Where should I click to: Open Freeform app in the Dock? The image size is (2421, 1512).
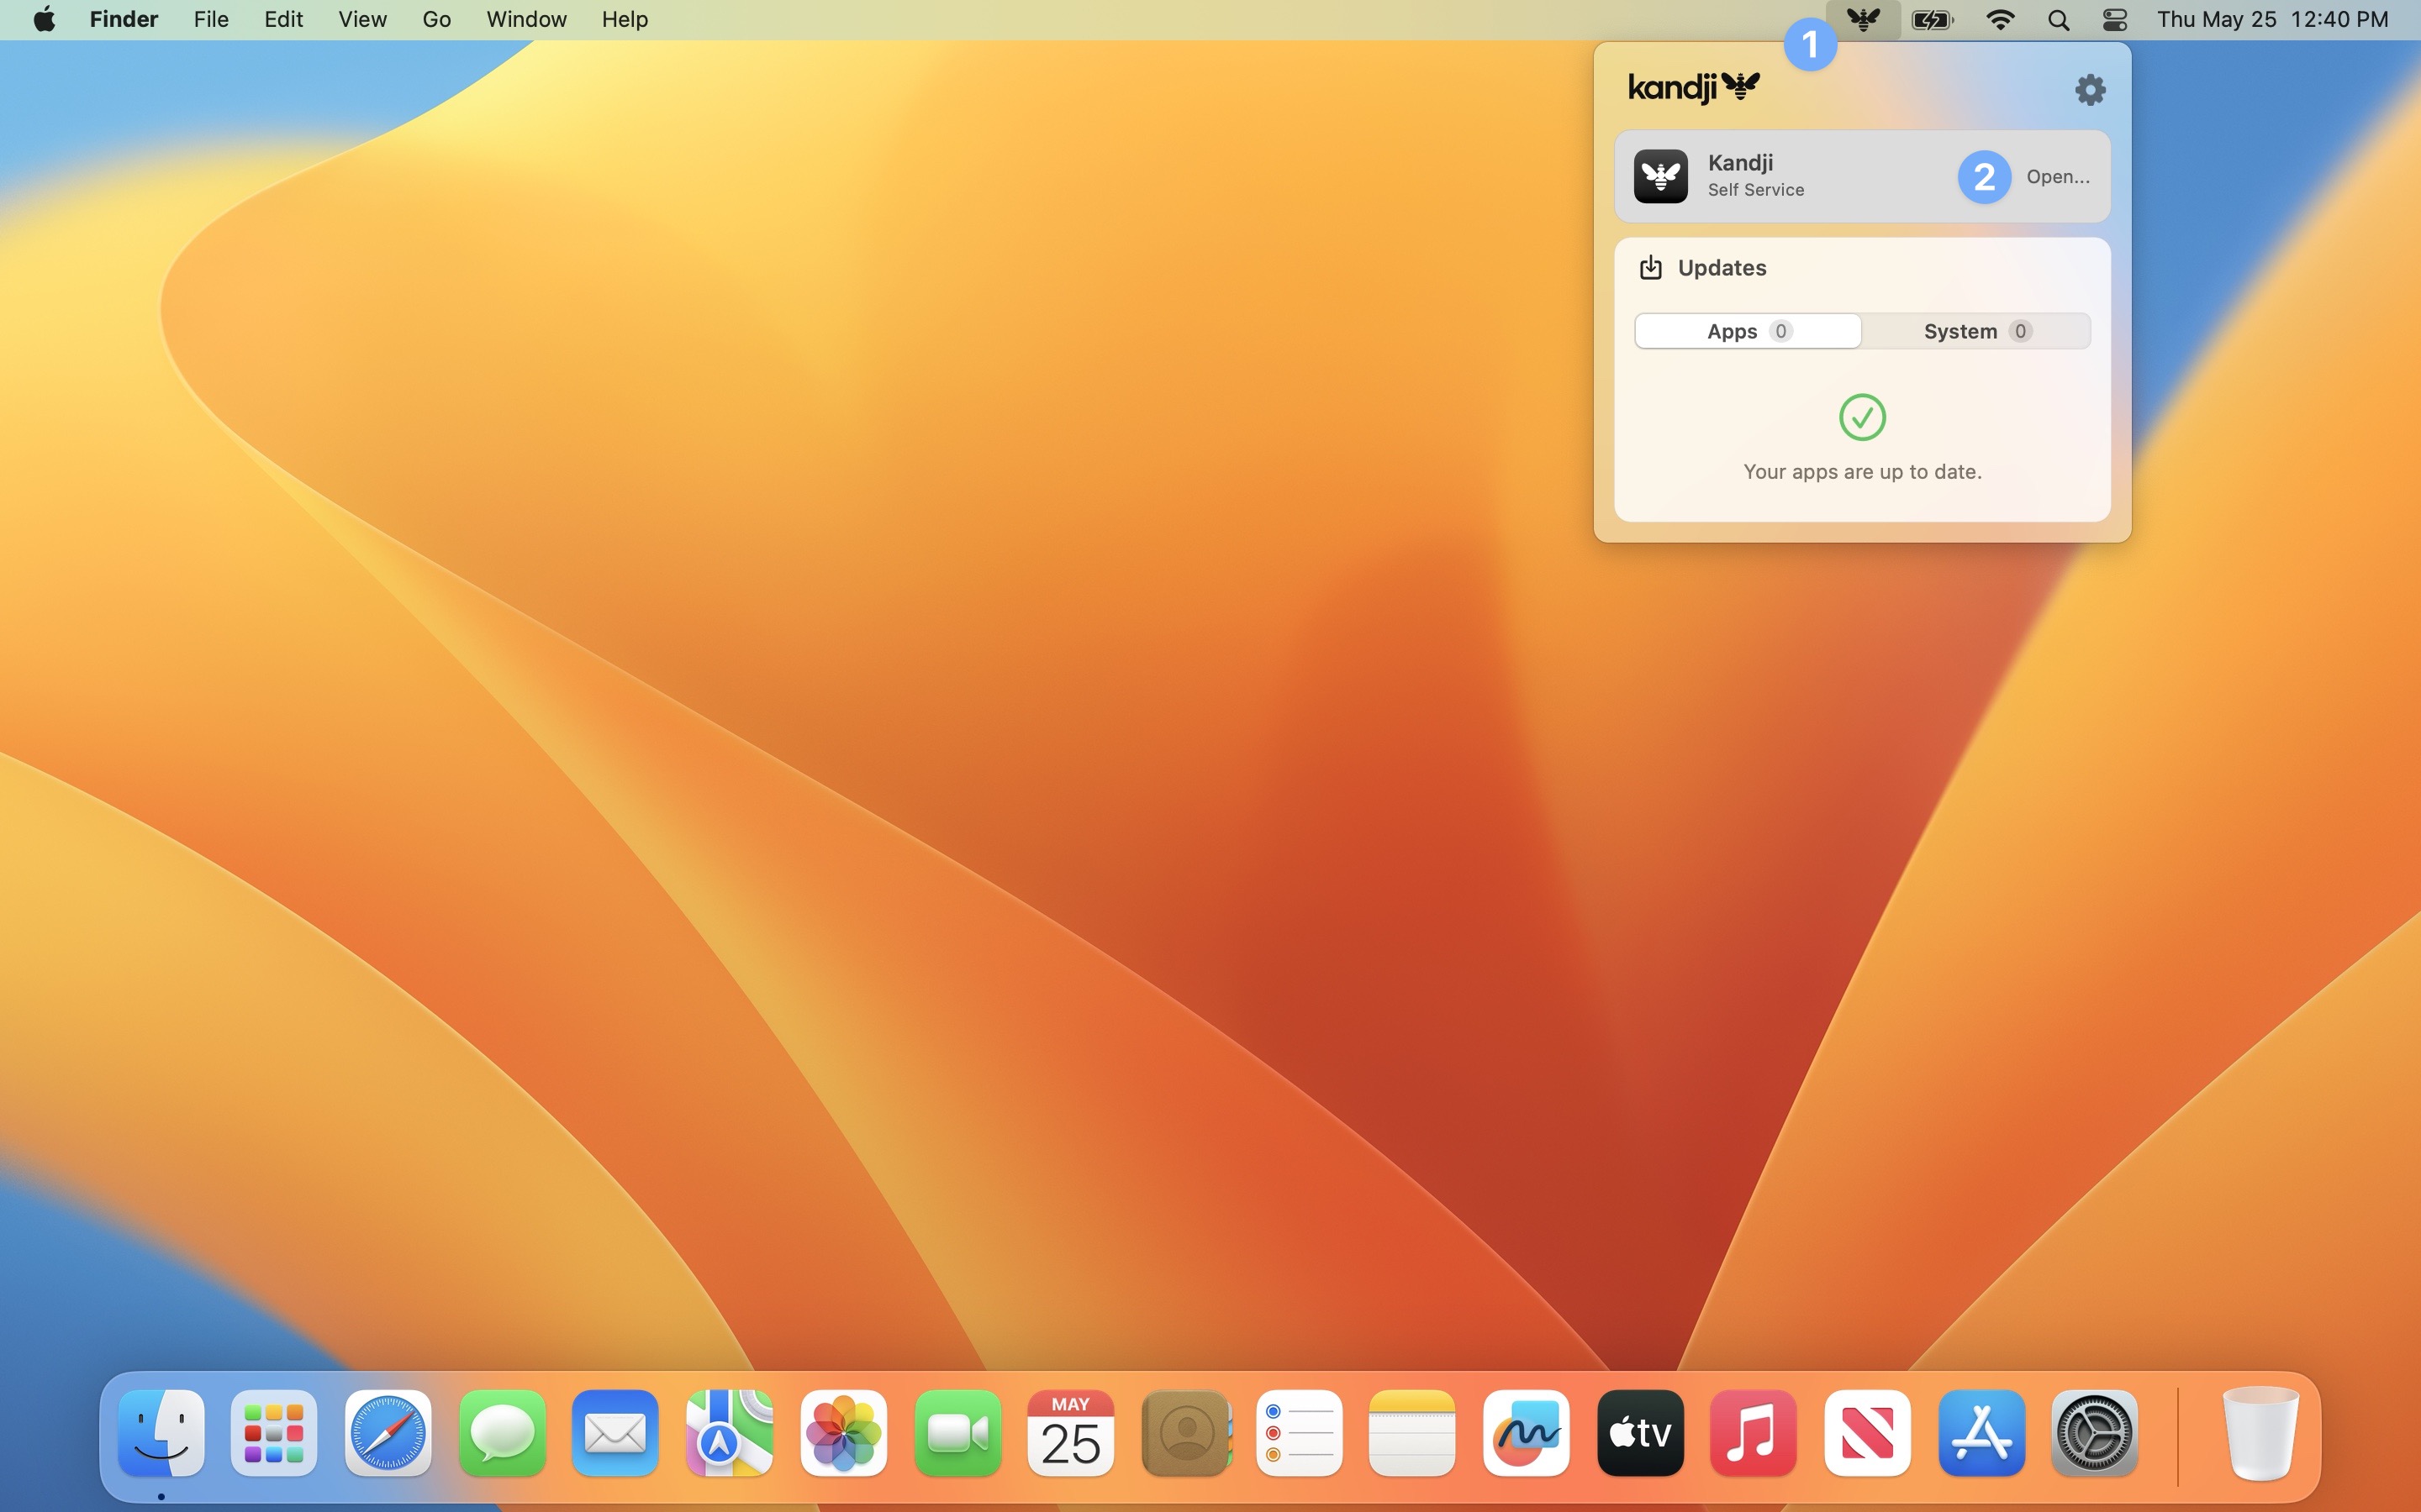(1526, 1432)
